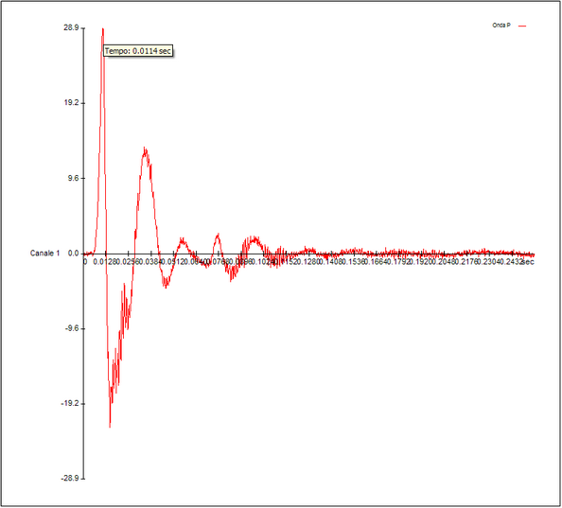Click the deepest negative trough of waveform
Viewport: 562px width, 508px height.
coord(110,427)
